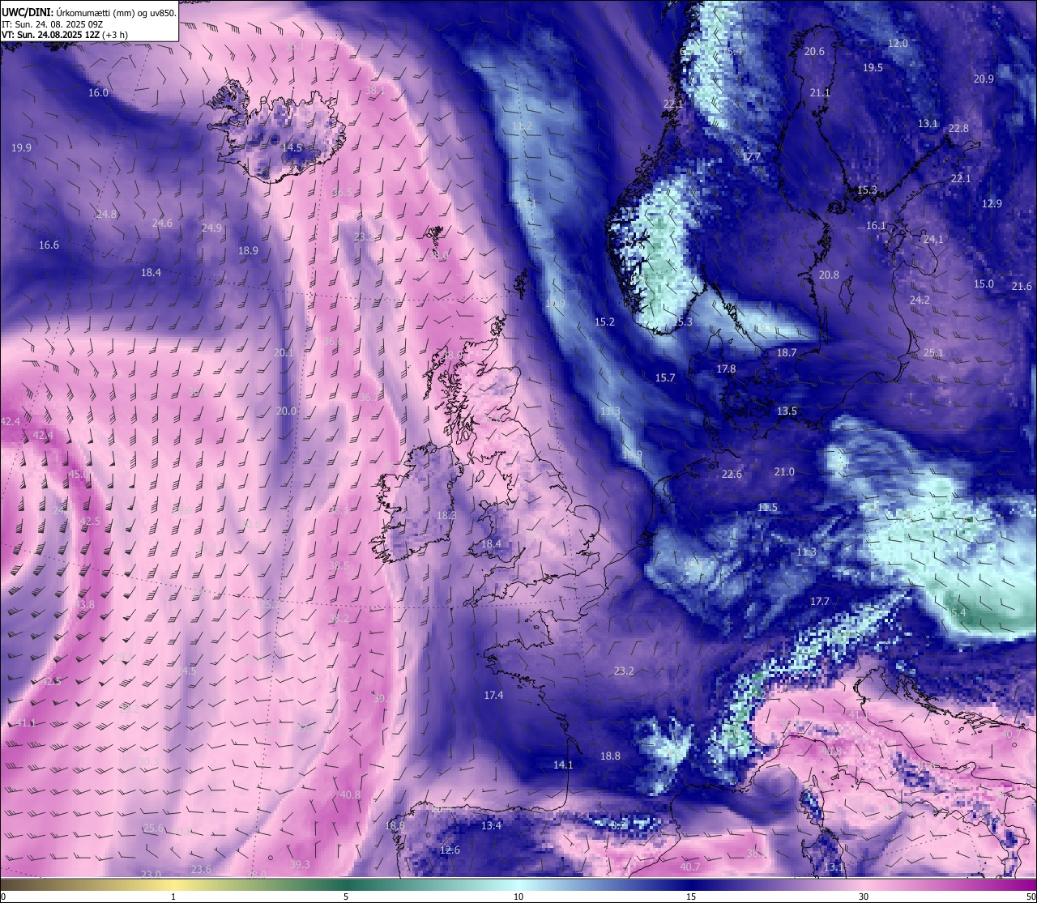1037x903 pixels.
Task: Select the 16.6 value label
Action: pyautogui.click(x=49, y=245)
